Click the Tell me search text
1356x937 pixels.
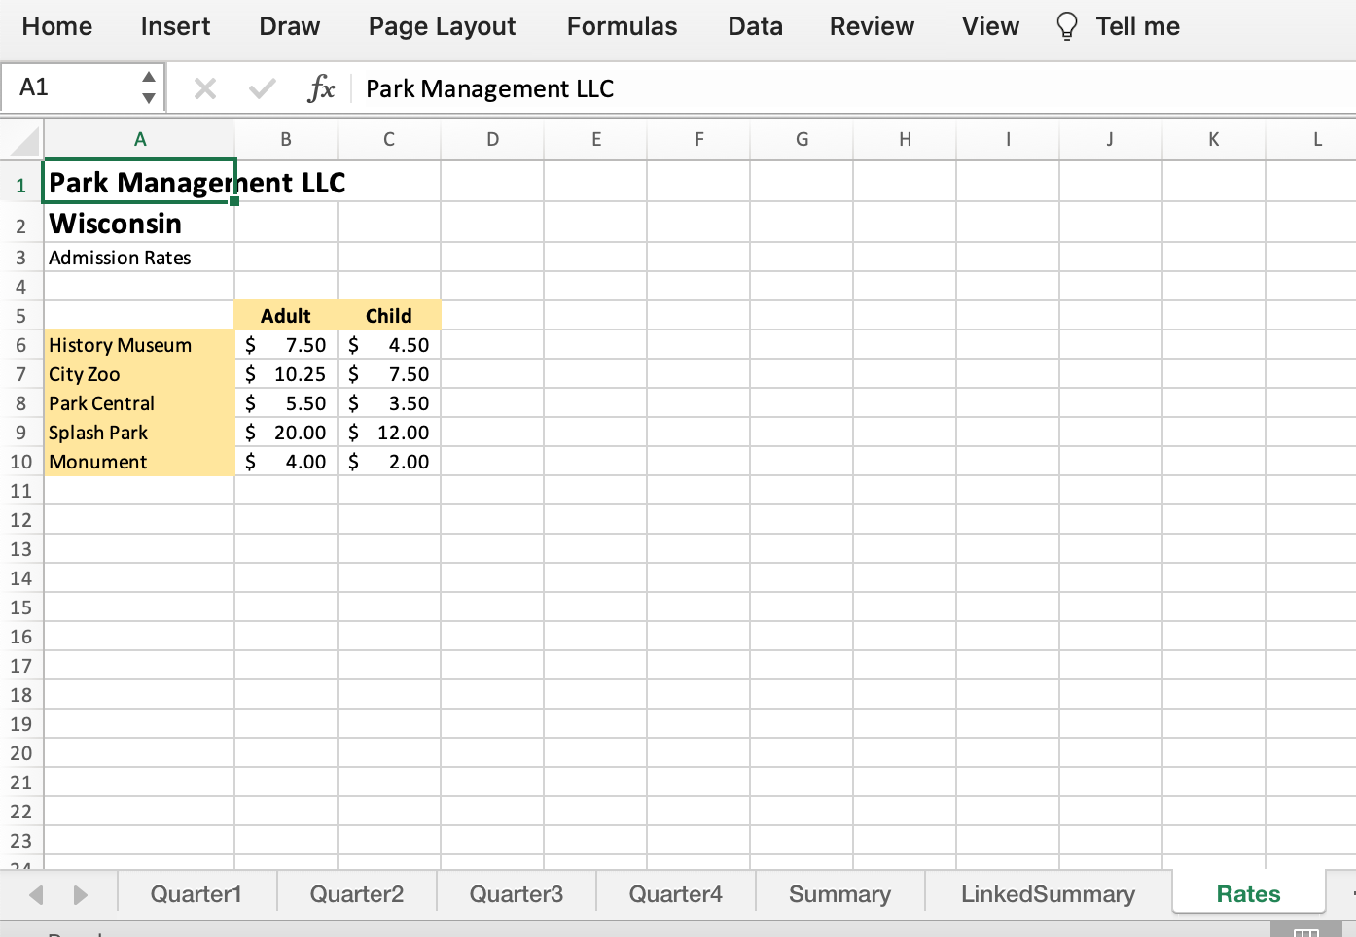(x=1137, y=26)
